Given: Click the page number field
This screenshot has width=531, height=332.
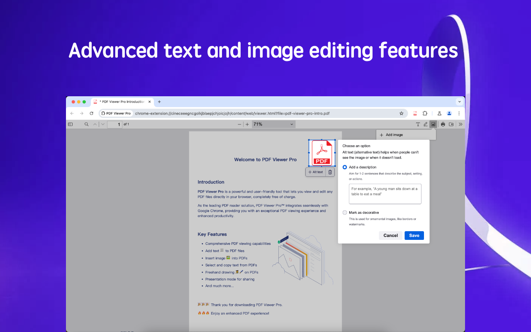Looking at the screenshot, I should pyautogui.click(x=114, y=124).
